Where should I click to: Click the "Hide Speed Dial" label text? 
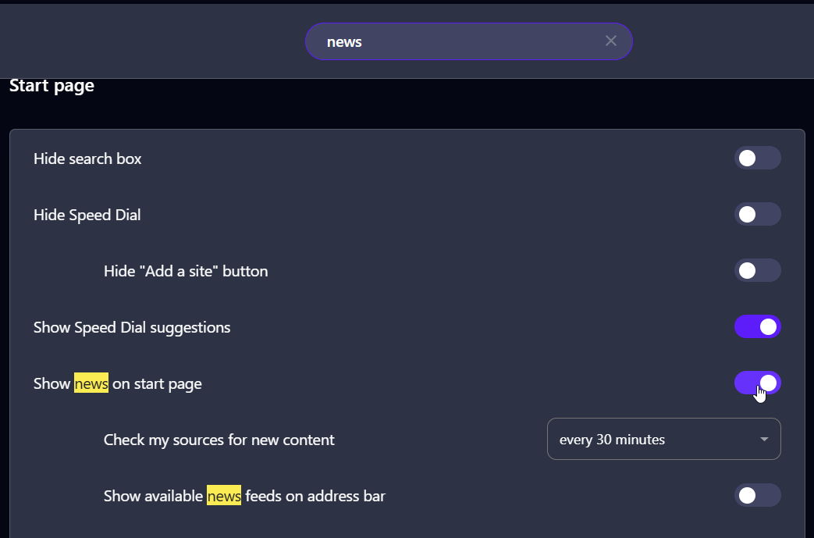87,216
